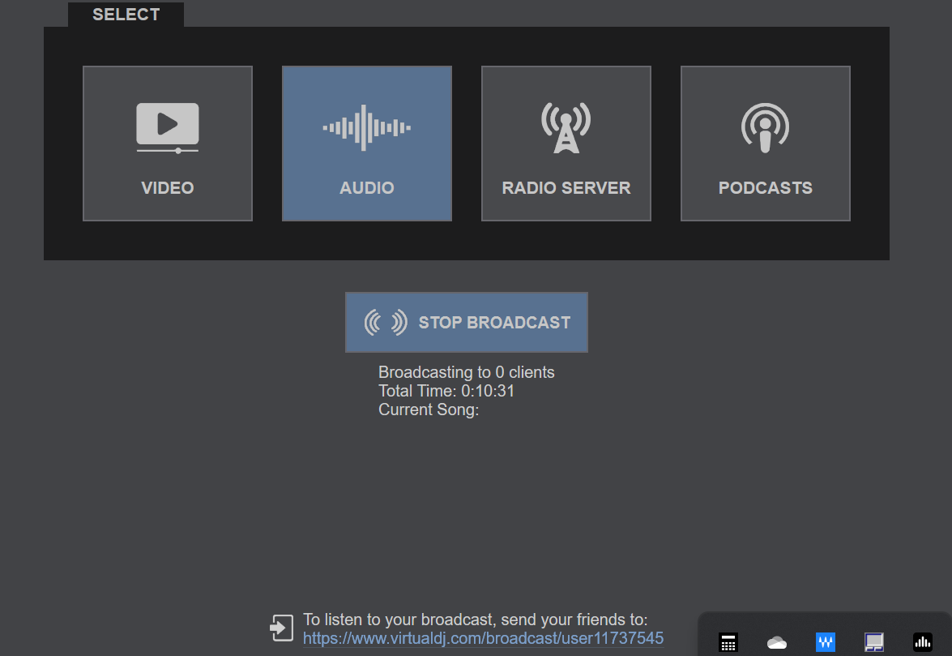The height and width of the screenshot is (656, 952).
Task: Click the video play screen icon
Action: coord(168,127)
